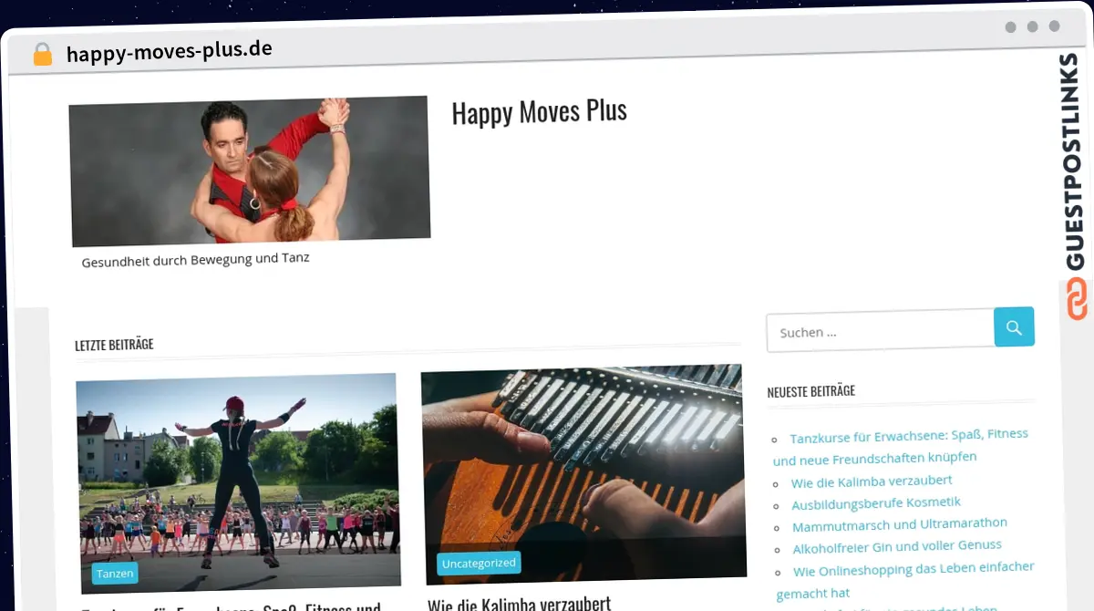The height and width of the screenshot is (611, 1094).
Task: Click the orange padlock icon in address bar
Action: pos(43,54)
